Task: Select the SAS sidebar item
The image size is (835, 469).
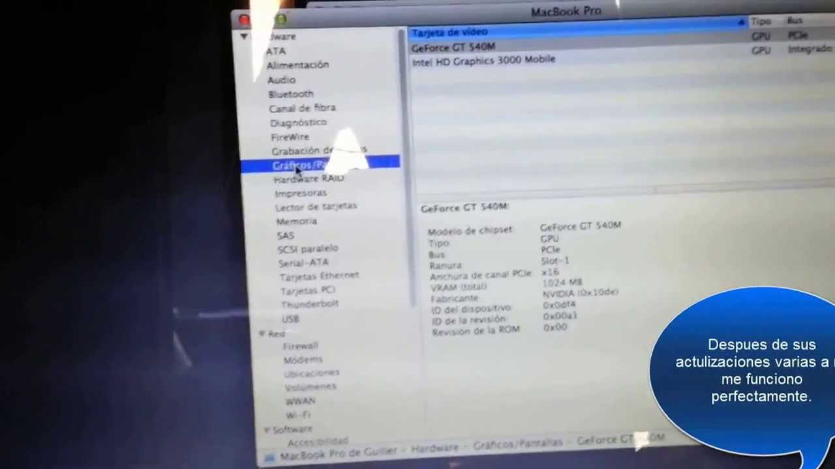Action: tap(285, 235)
